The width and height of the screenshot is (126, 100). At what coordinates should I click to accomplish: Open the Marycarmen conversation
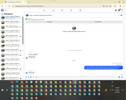coord(11,74)
